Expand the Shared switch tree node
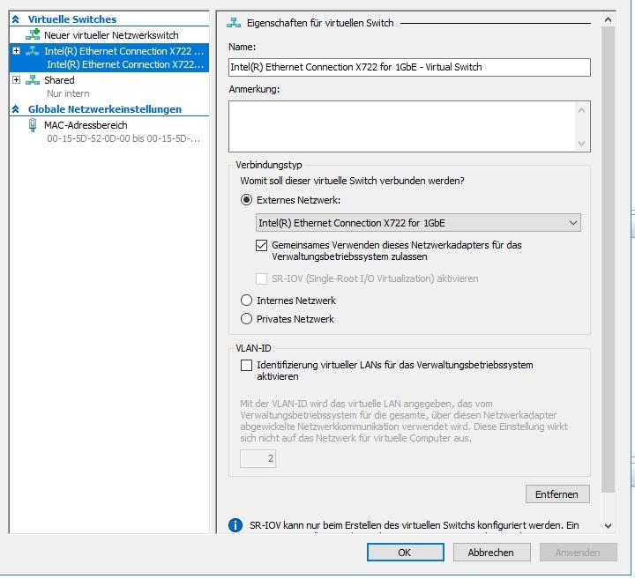The height and width of the screenshot is (579, 635). pyautogui.click(x=16, y=79)
